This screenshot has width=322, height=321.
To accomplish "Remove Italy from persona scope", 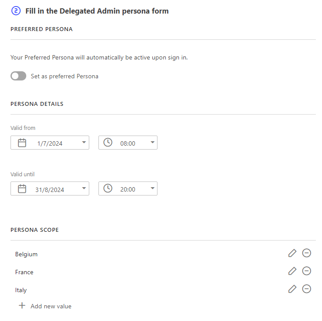I will [x=307, y=289].
